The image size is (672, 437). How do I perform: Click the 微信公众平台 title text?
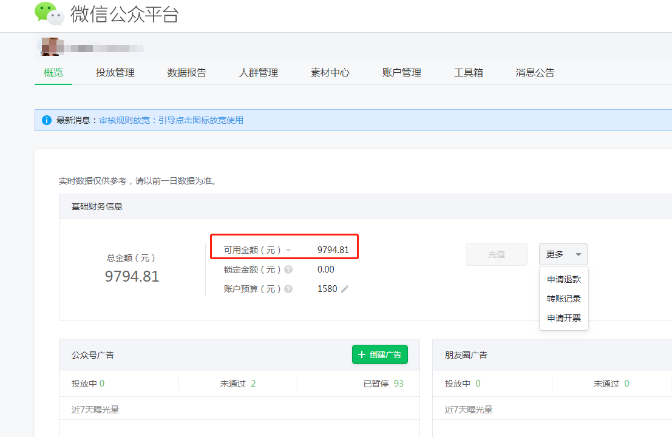click(124, 14)
